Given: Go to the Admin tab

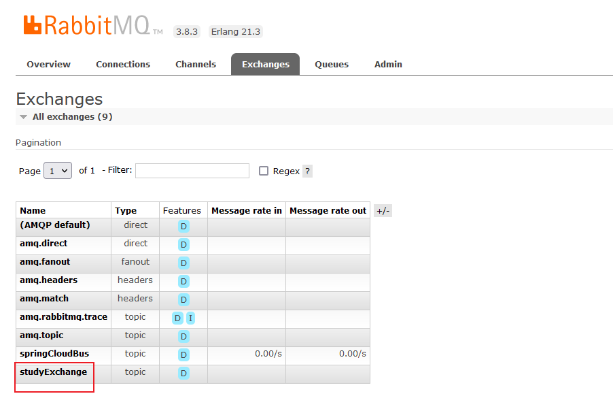Looking at the screenshot, I should (388, 65).
